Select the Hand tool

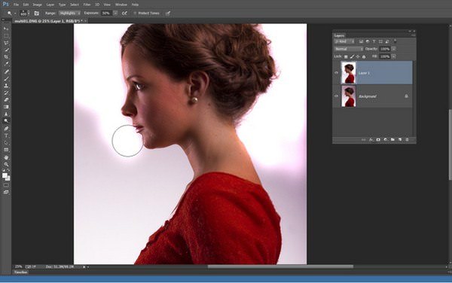[6, 157]
